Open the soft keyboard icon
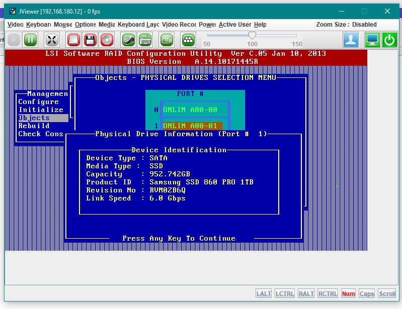Image resolution: width=402 pixels, height=309 pixels. [x=145, y=40]
